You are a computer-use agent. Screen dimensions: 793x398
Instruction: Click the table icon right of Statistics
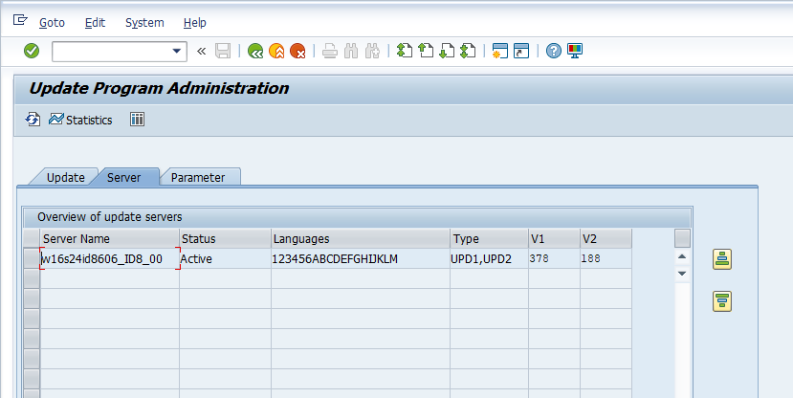[x=137, y=120]
